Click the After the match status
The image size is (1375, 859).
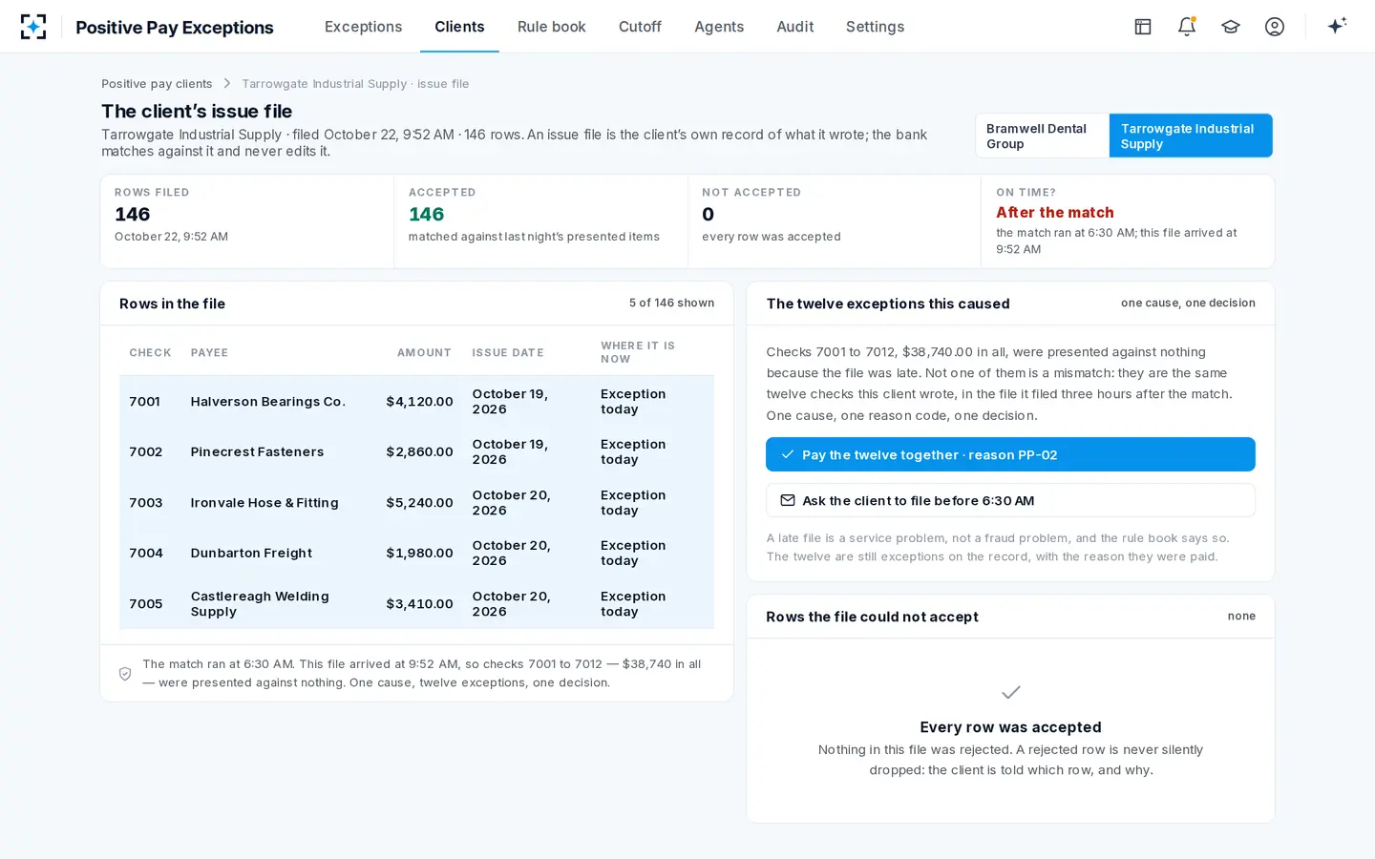[1055, 212]
